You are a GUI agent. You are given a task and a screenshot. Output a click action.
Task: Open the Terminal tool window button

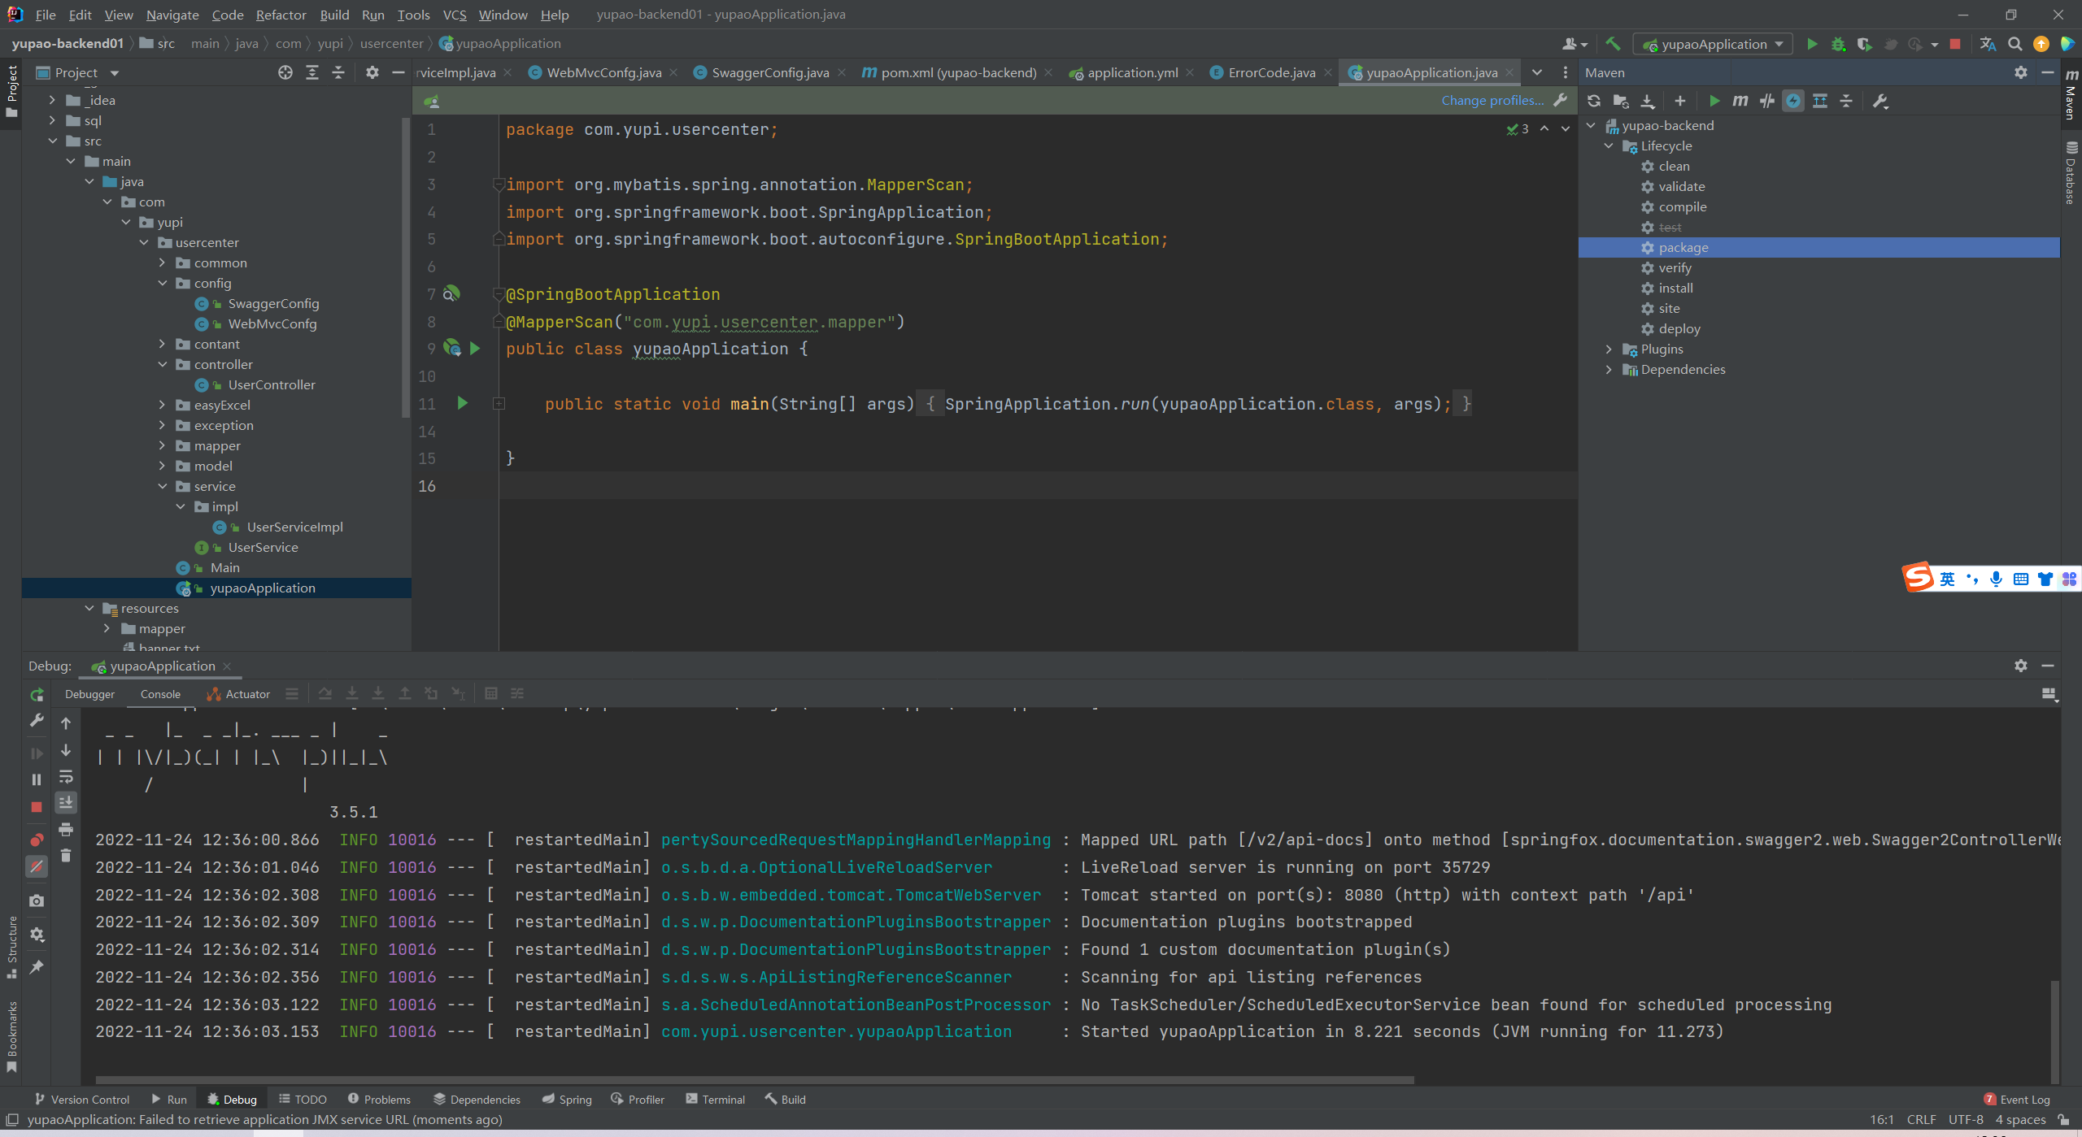pos(715,1099)
